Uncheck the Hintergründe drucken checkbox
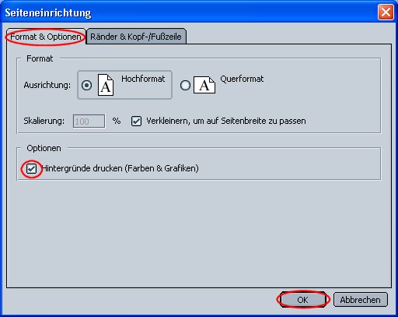The height and width of the screenshot is (317, 398). tap(32, 169)
